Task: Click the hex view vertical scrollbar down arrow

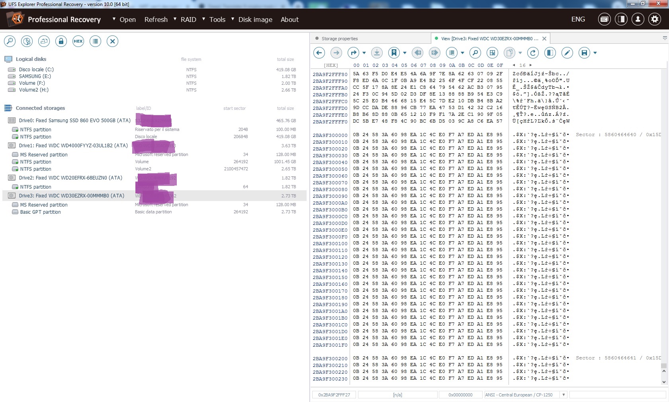Action: (x=664, y=382)
